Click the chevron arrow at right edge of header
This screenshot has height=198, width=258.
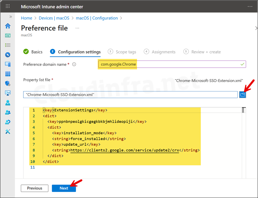click(256, 28)
